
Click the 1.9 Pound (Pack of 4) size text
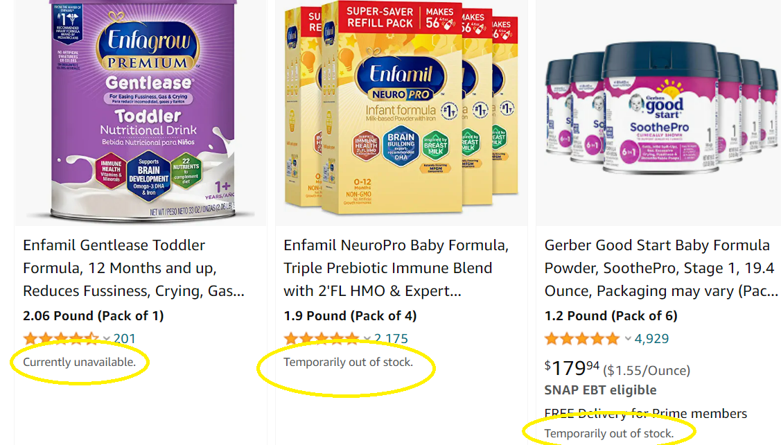point(350,316)
